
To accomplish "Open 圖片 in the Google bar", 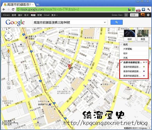I will 20,15.
